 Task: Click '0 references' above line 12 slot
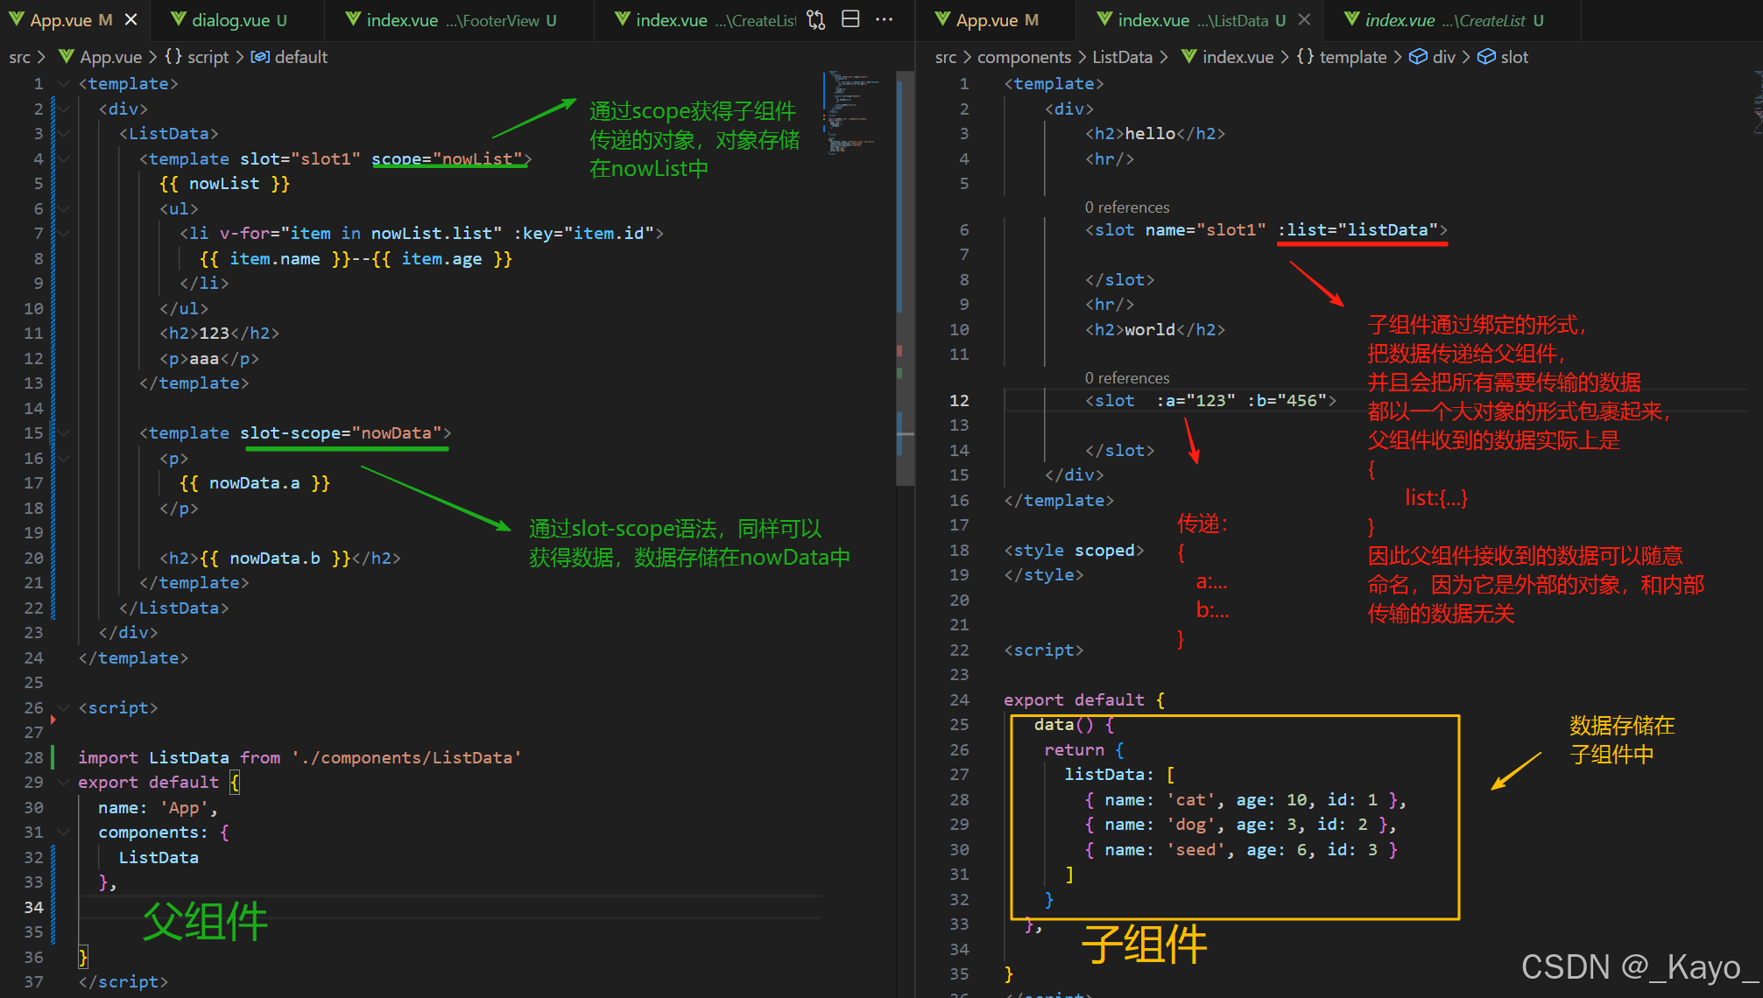tap(1127, 378)
